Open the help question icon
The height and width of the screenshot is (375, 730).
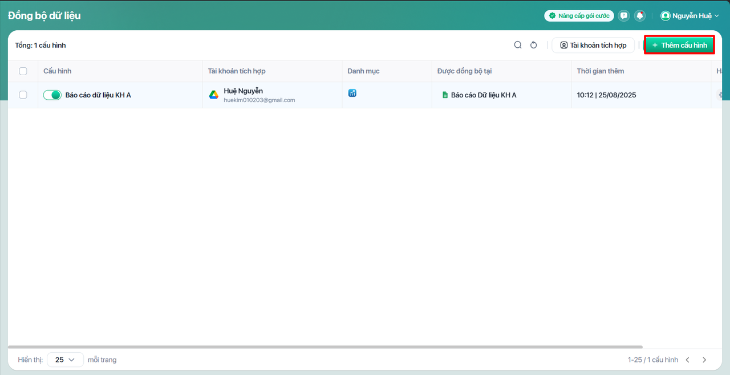point(624,16)
